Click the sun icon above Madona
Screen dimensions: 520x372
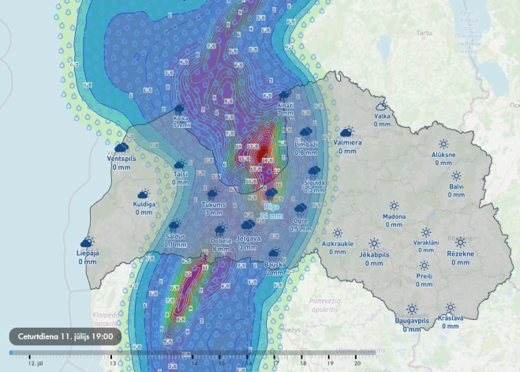click(x=393, y=206)
